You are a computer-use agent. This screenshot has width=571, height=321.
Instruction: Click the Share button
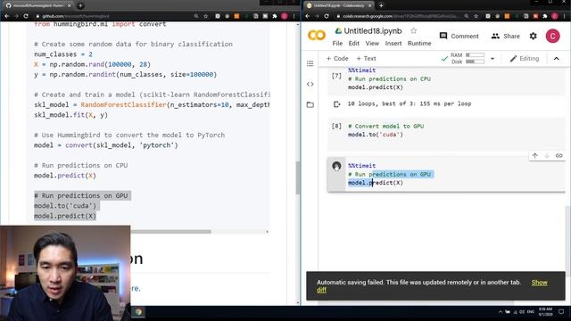[x=506, y=36]
